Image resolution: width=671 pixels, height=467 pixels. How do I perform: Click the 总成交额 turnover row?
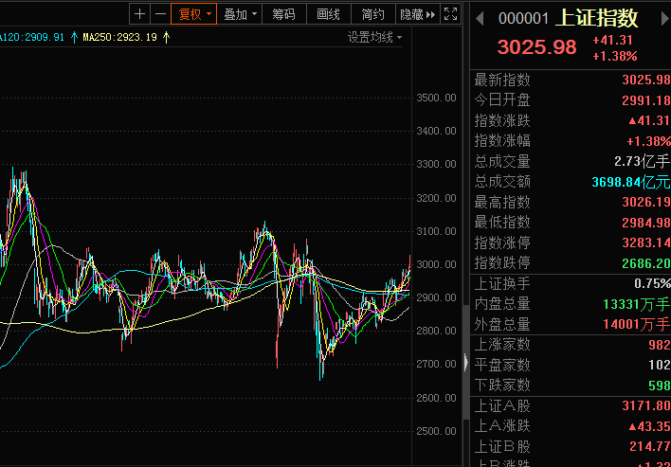point(571,181)
